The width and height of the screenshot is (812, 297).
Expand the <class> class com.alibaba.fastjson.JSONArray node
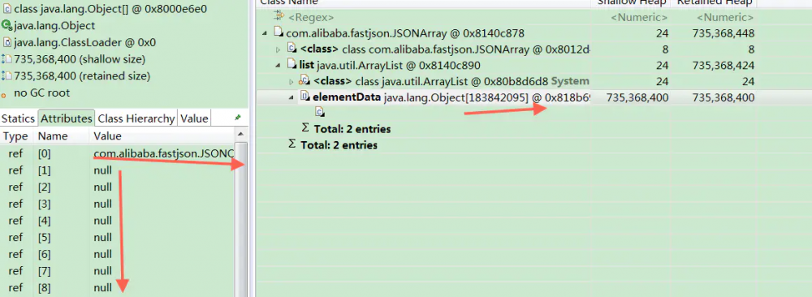pyautogui.click(x=278, y=49)
